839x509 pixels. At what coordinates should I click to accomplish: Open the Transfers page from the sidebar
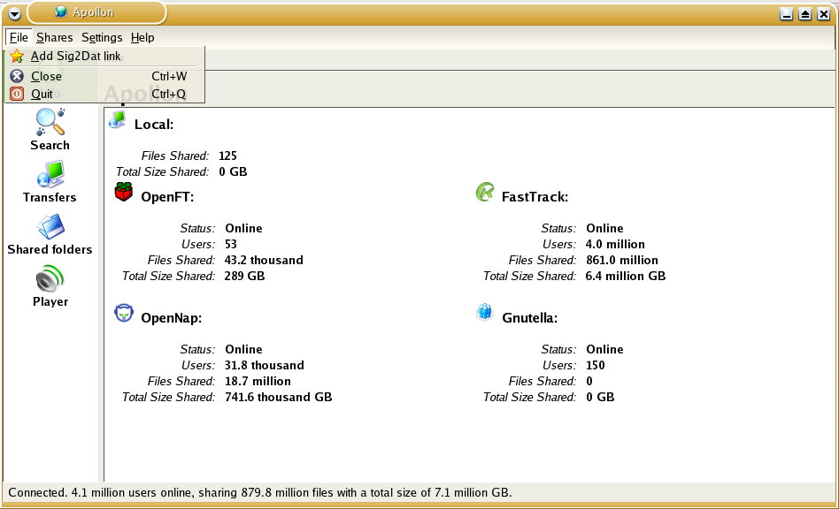pyautogui.click(x=50, y=181)
